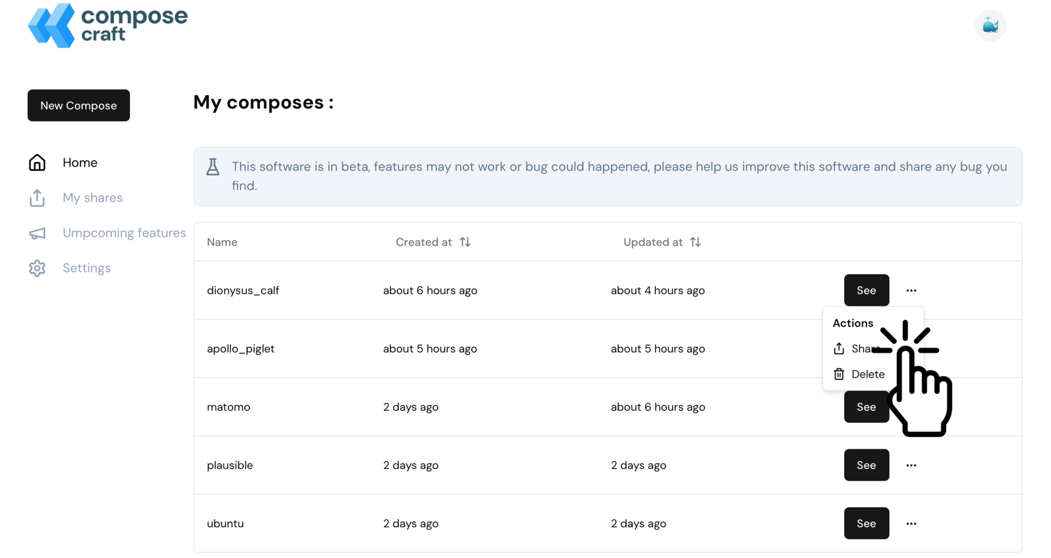Click the Updated at column header
1051x558 pixels.
pyautogui.click(x=653, y=242)
